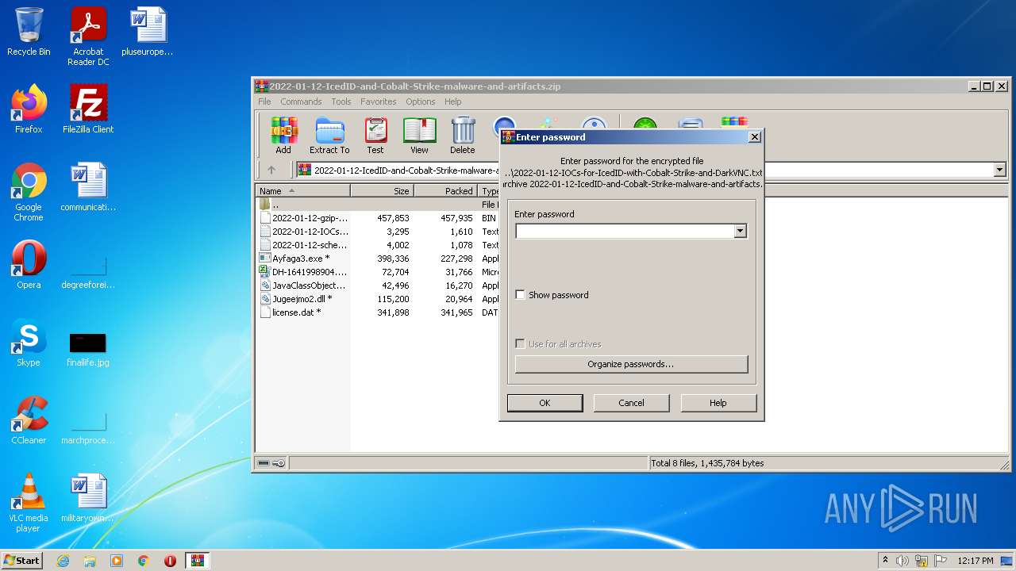Image resolution: width=1016 pixels, height=571 pixels.
Task: Expand the archive path address dropdown
Action: tap(999, 170)
